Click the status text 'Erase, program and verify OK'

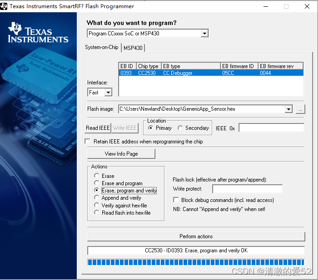[x=216, y=251]
